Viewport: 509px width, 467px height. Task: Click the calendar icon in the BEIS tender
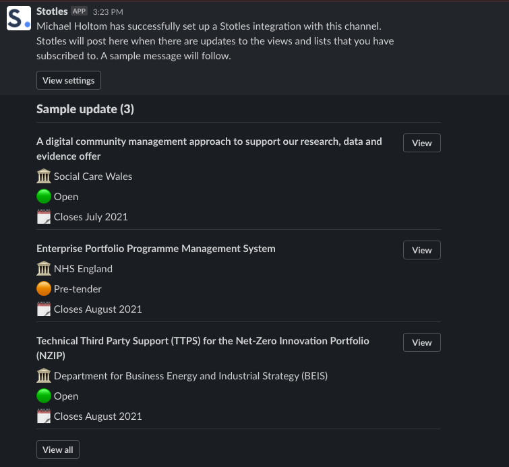click(44, 416)
